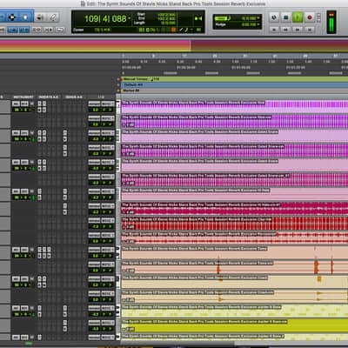Click Return to Zero in the transport
348x348 pixels.
coord(274,30)
